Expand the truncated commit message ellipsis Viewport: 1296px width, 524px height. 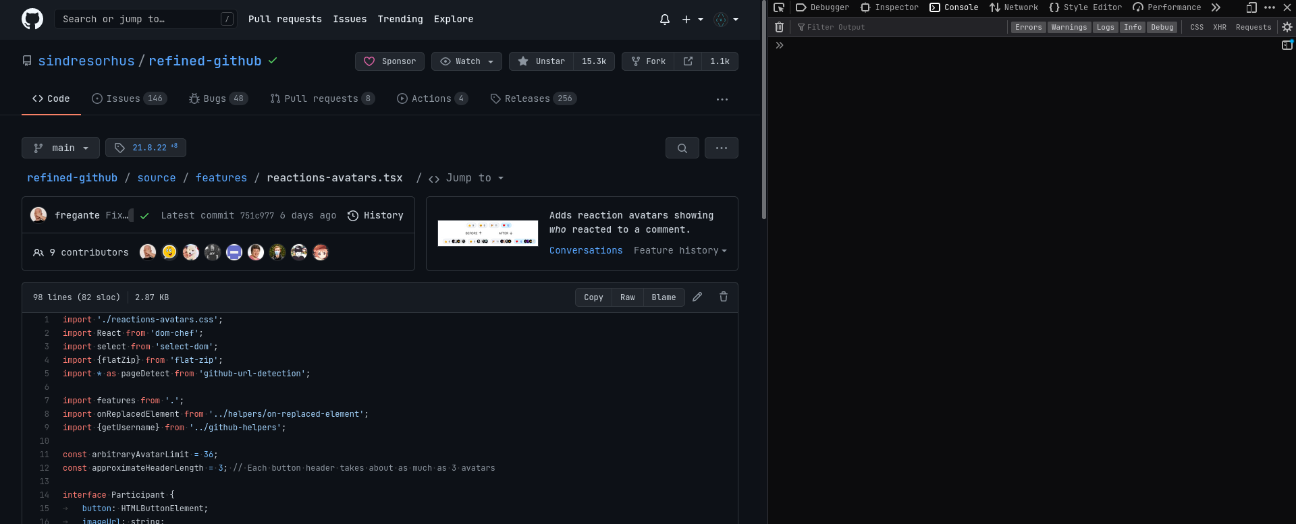[x=131, y=215]
